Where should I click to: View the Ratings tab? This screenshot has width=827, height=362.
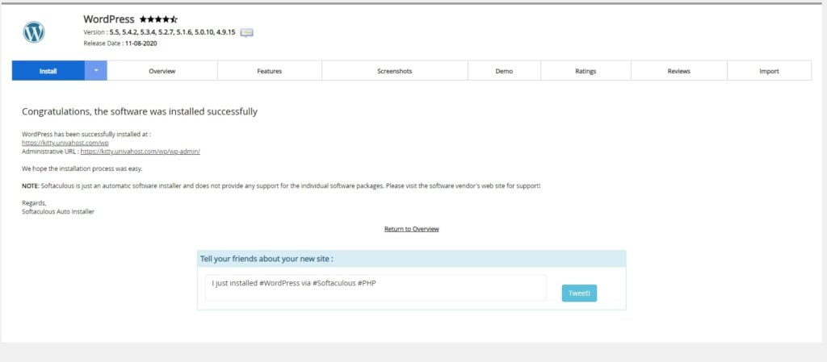click(x=586, y=71)
